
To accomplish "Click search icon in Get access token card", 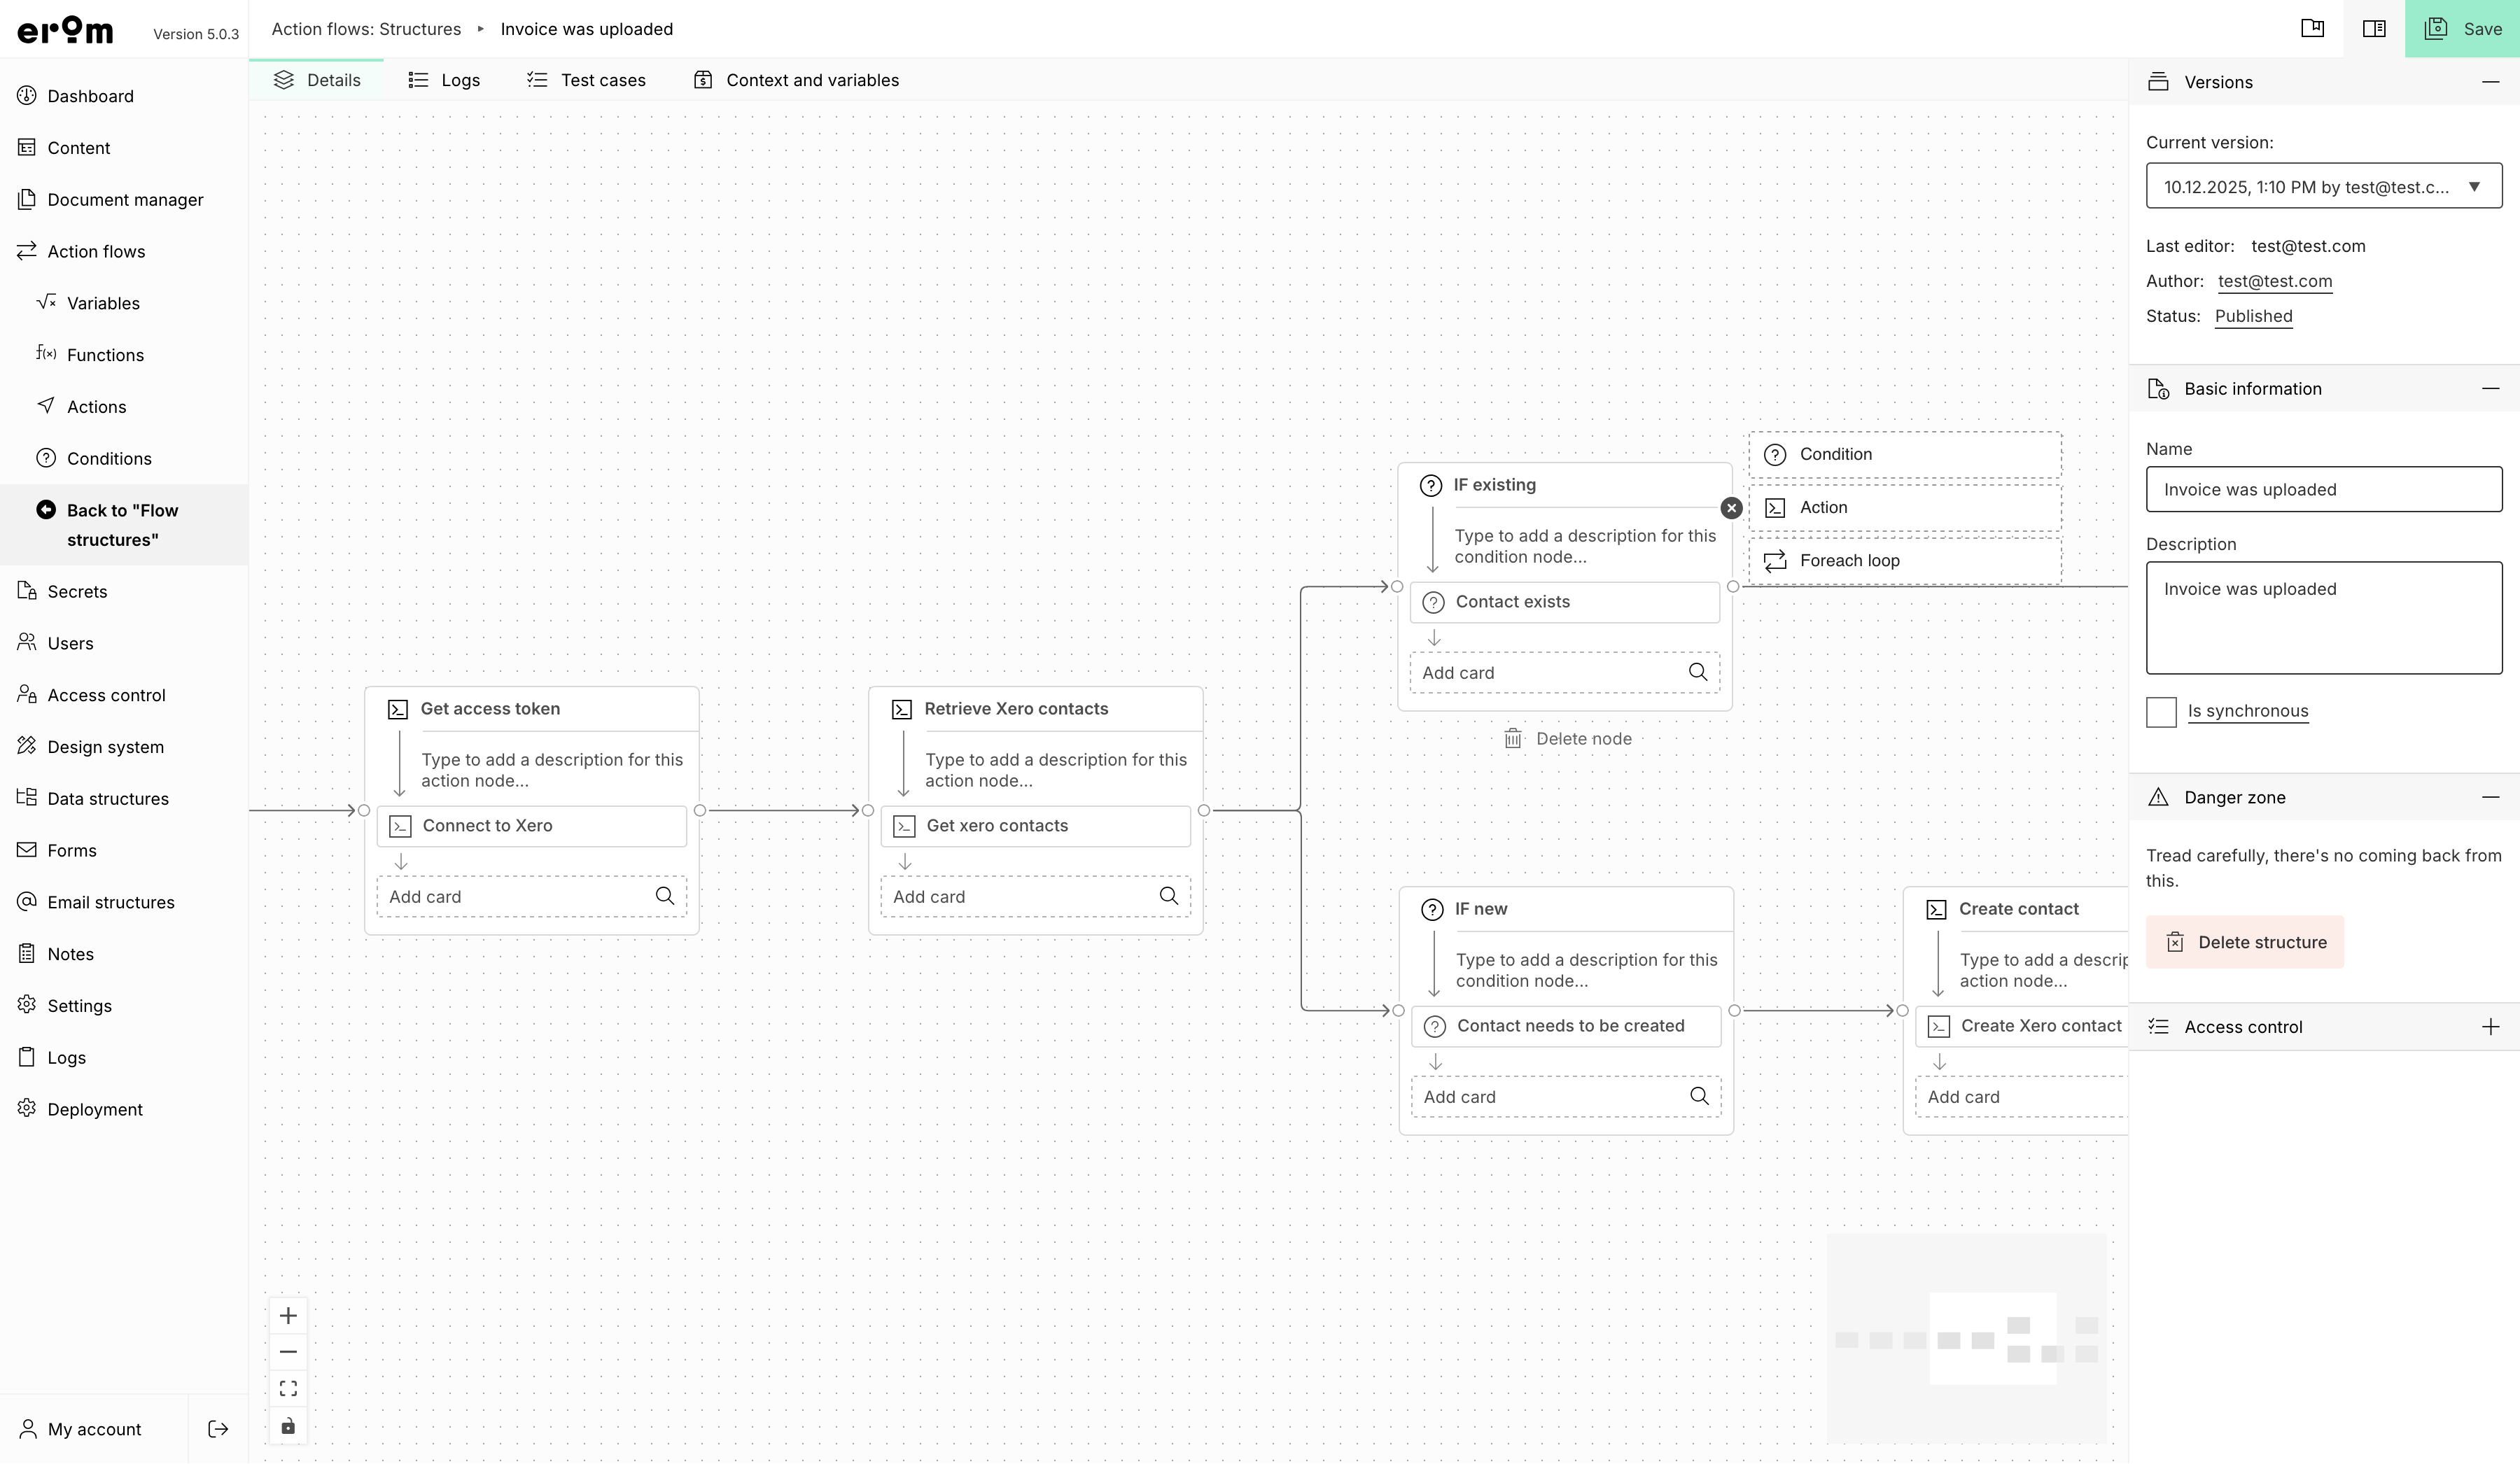I will point(664,896).
